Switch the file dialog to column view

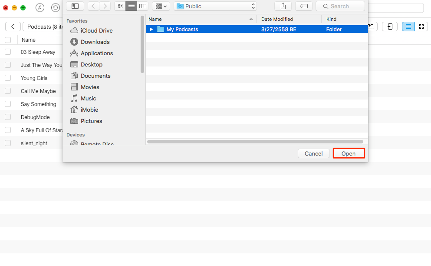pos(143,6)
